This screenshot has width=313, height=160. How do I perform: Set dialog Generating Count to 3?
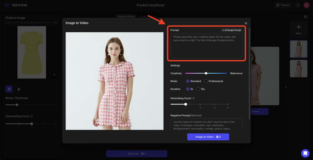(x=215, y=104)
